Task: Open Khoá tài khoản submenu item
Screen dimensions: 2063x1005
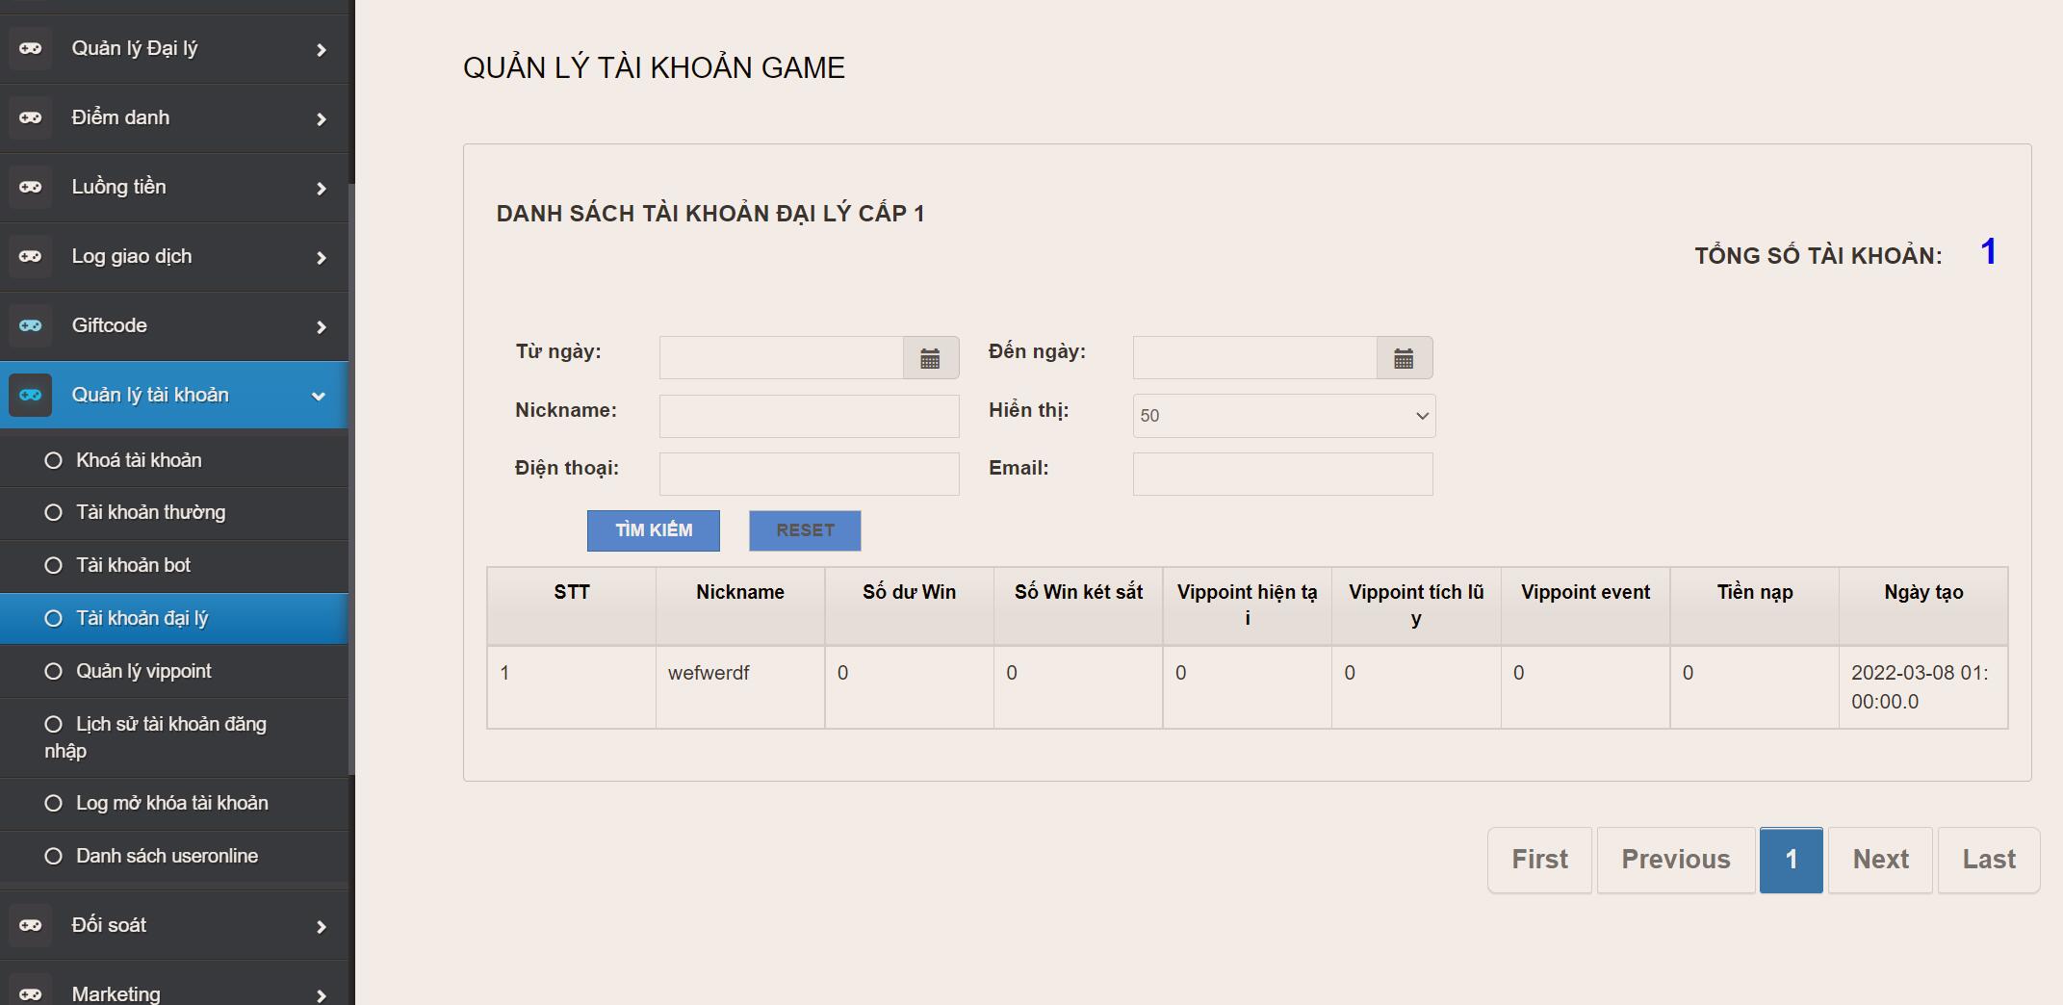Action: click(174, 460)
